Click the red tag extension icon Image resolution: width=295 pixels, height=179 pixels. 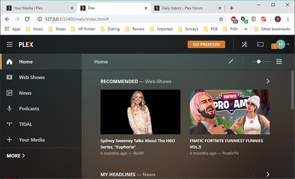pos(263,19)
